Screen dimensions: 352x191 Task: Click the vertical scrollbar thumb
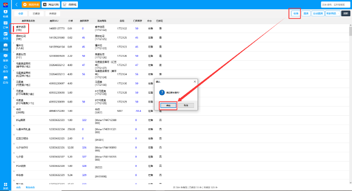351,31
